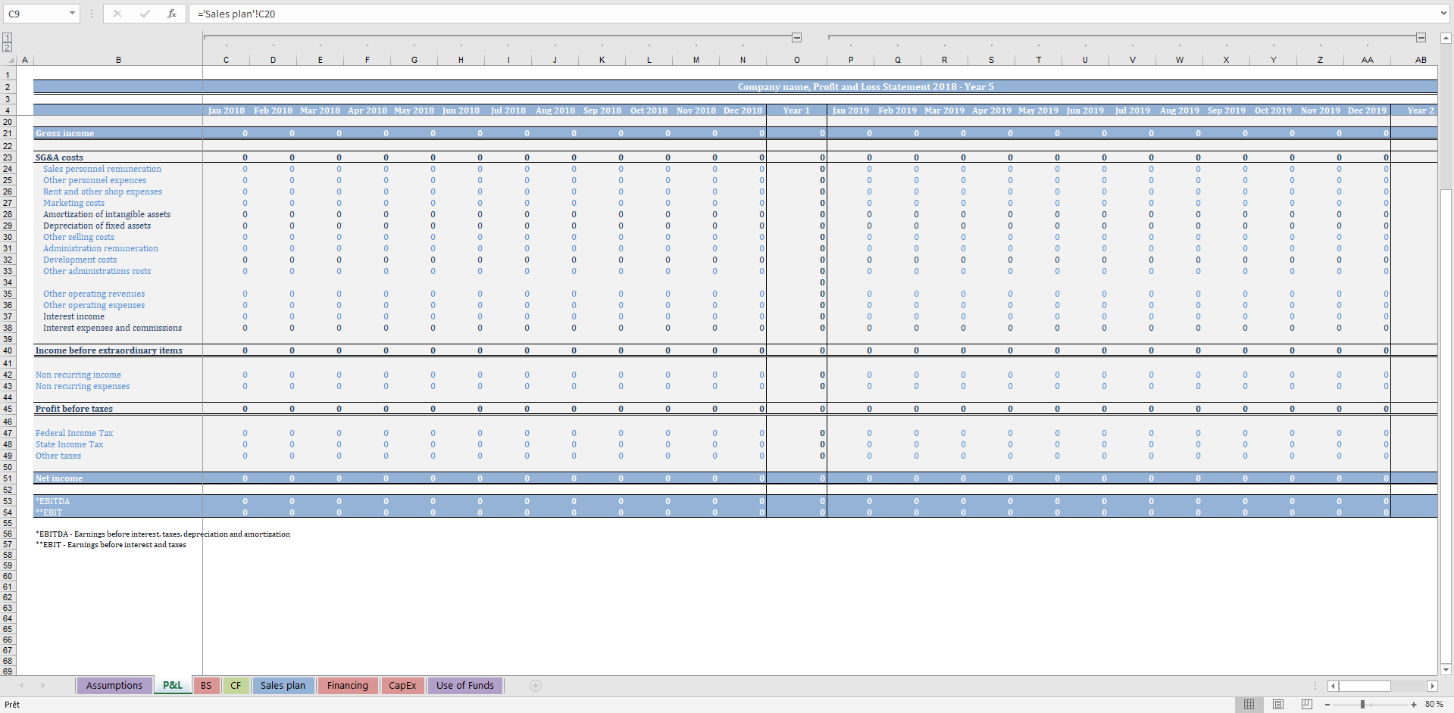Viewport: 1454px width, 713px height.
Task: Click the 80 % zoom level
Action: pos(1434,705)
